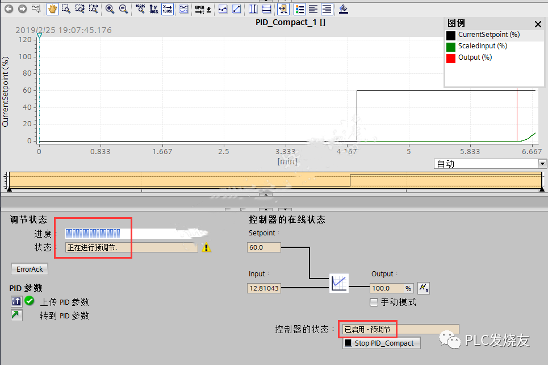This screenshot has height=365, width=548.
Task: Show the vertical measurement cursors
Action: [253, 9]
